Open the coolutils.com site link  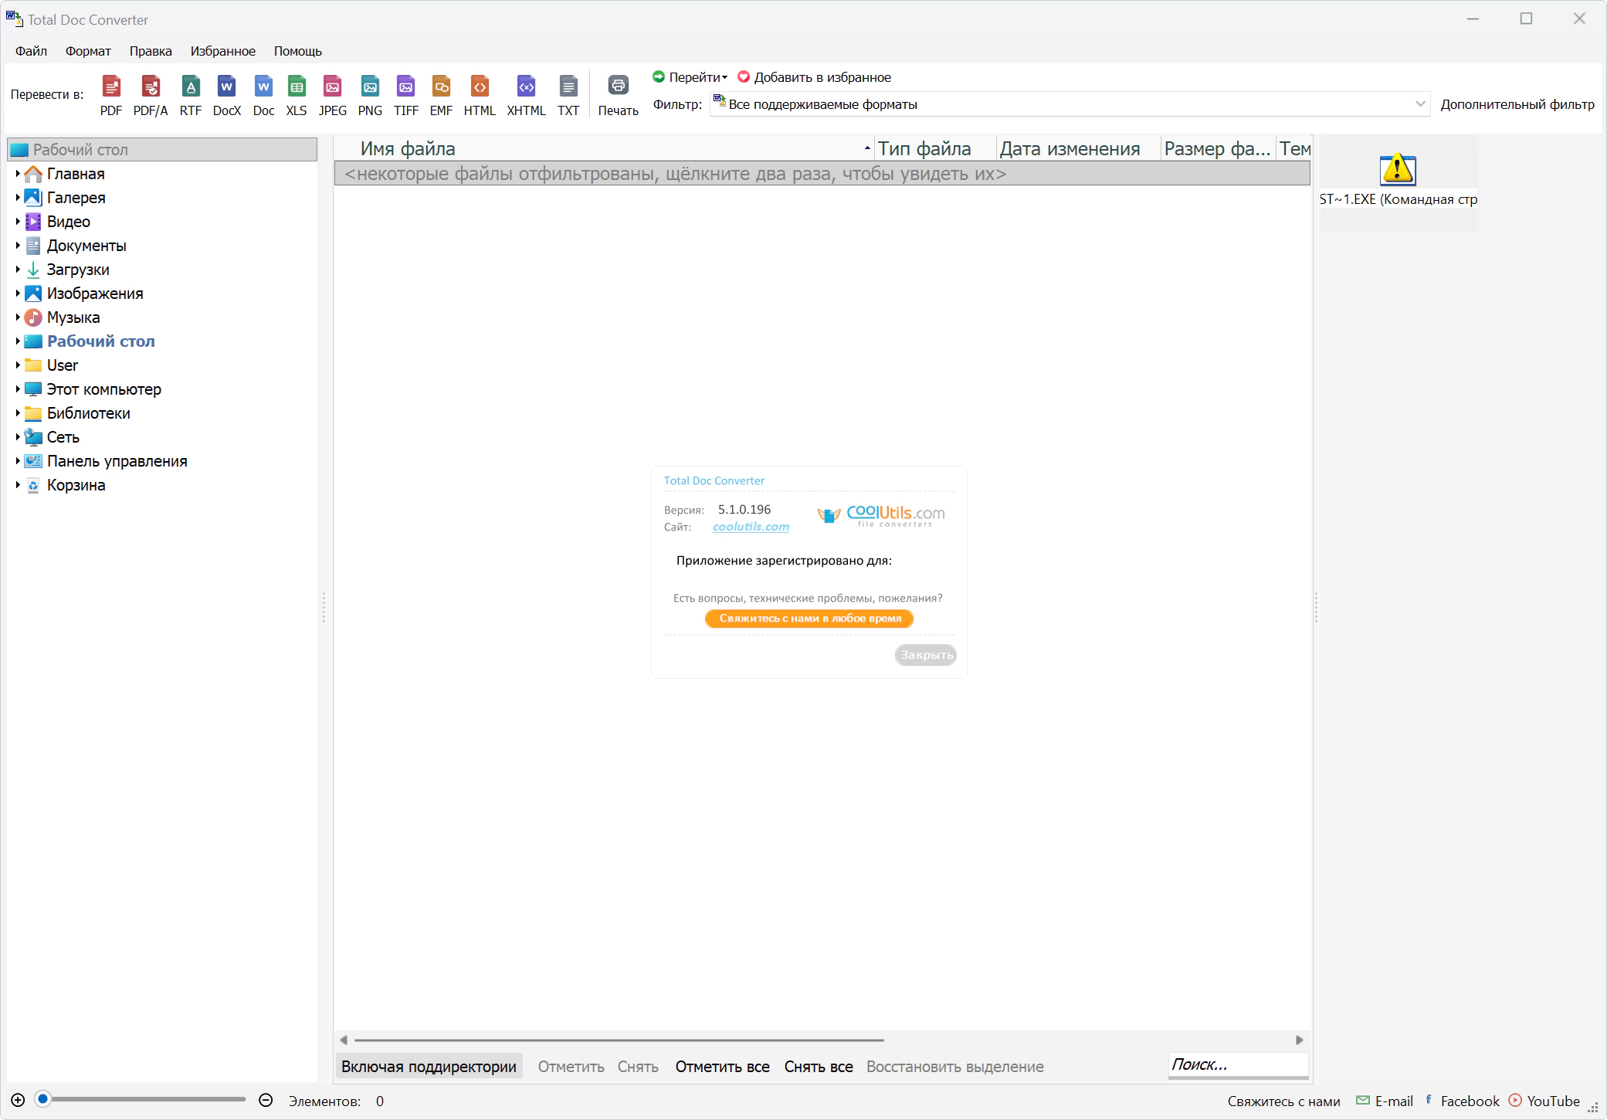pos(751,527)
